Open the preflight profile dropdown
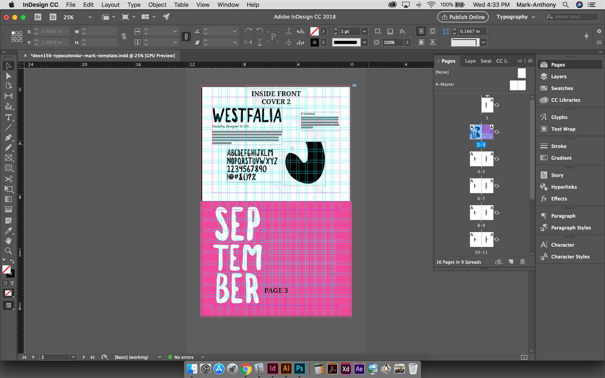Image resolution: width=605 pixels, height=378 pixels. [x=159, y=357]
